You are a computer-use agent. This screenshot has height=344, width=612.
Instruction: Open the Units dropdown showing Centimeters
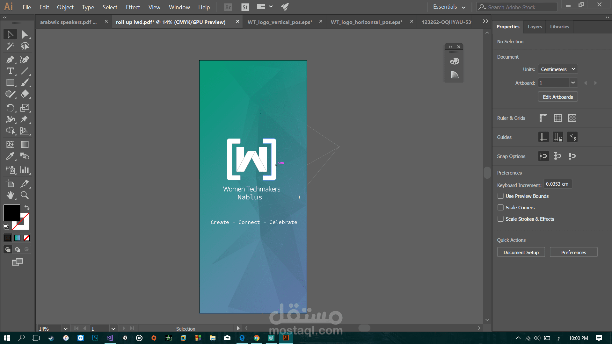[557, 69]
